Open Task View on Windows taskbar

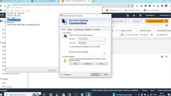click(x=44, y=95)
